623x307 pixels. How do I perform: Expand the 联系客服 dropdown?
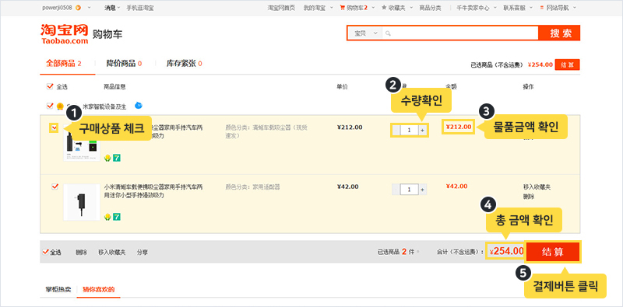[532, 8]
